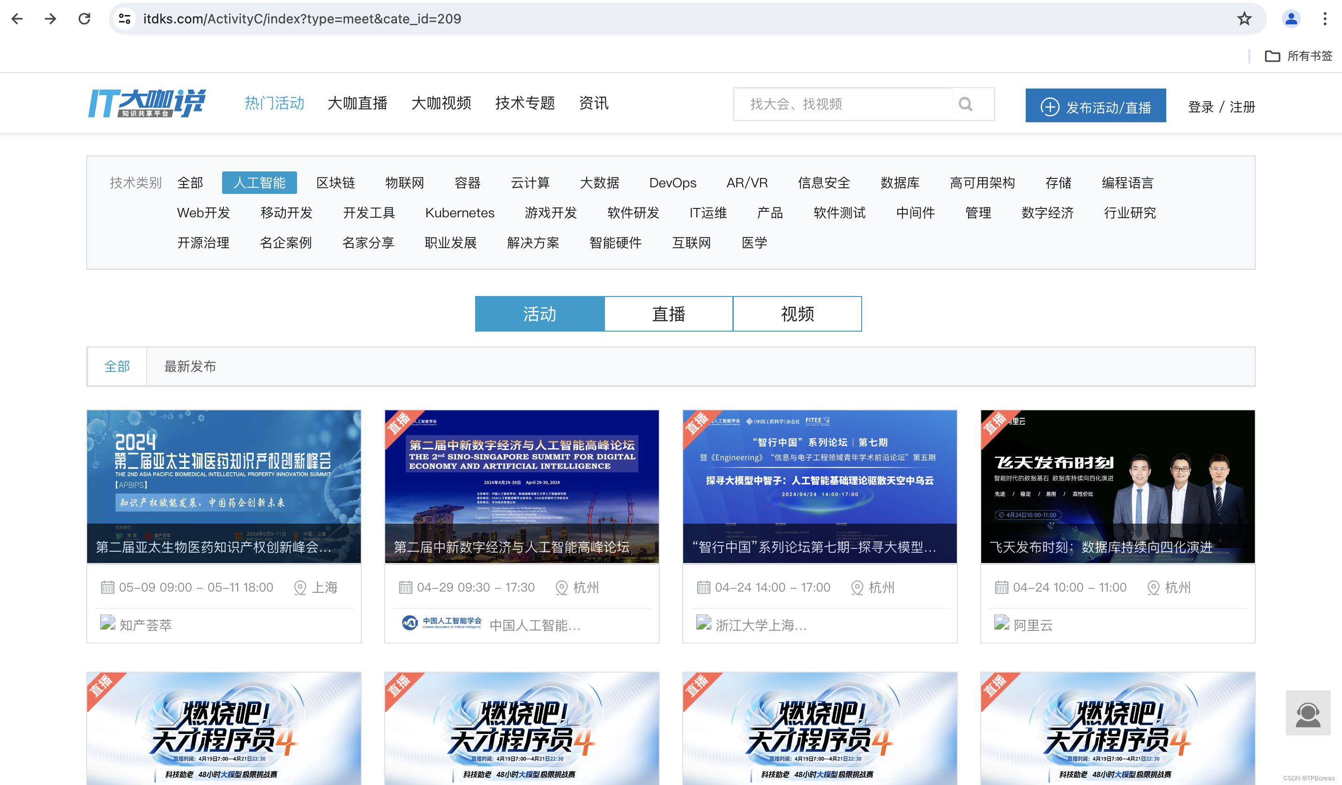Go back with browser back arrow
This screenshot has width=1342, height=785.
click(17, 19)
